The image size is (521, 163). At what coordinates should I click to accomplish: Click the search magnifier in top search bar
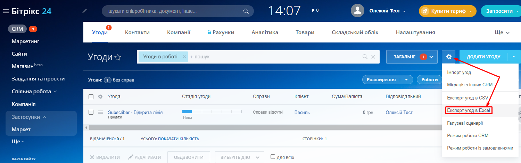coord(246,11)
